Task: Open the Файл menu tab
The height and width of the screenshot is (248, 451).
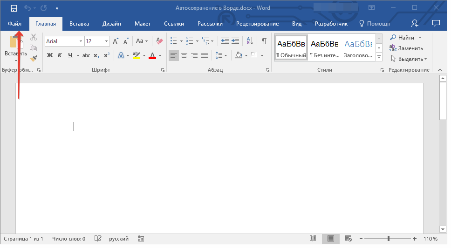Action: [x=14, y=24]
